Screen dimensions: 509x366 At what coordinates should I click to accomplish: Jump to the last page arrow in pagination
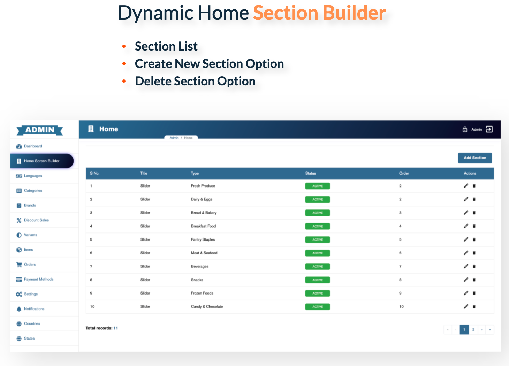pos(490,330)
